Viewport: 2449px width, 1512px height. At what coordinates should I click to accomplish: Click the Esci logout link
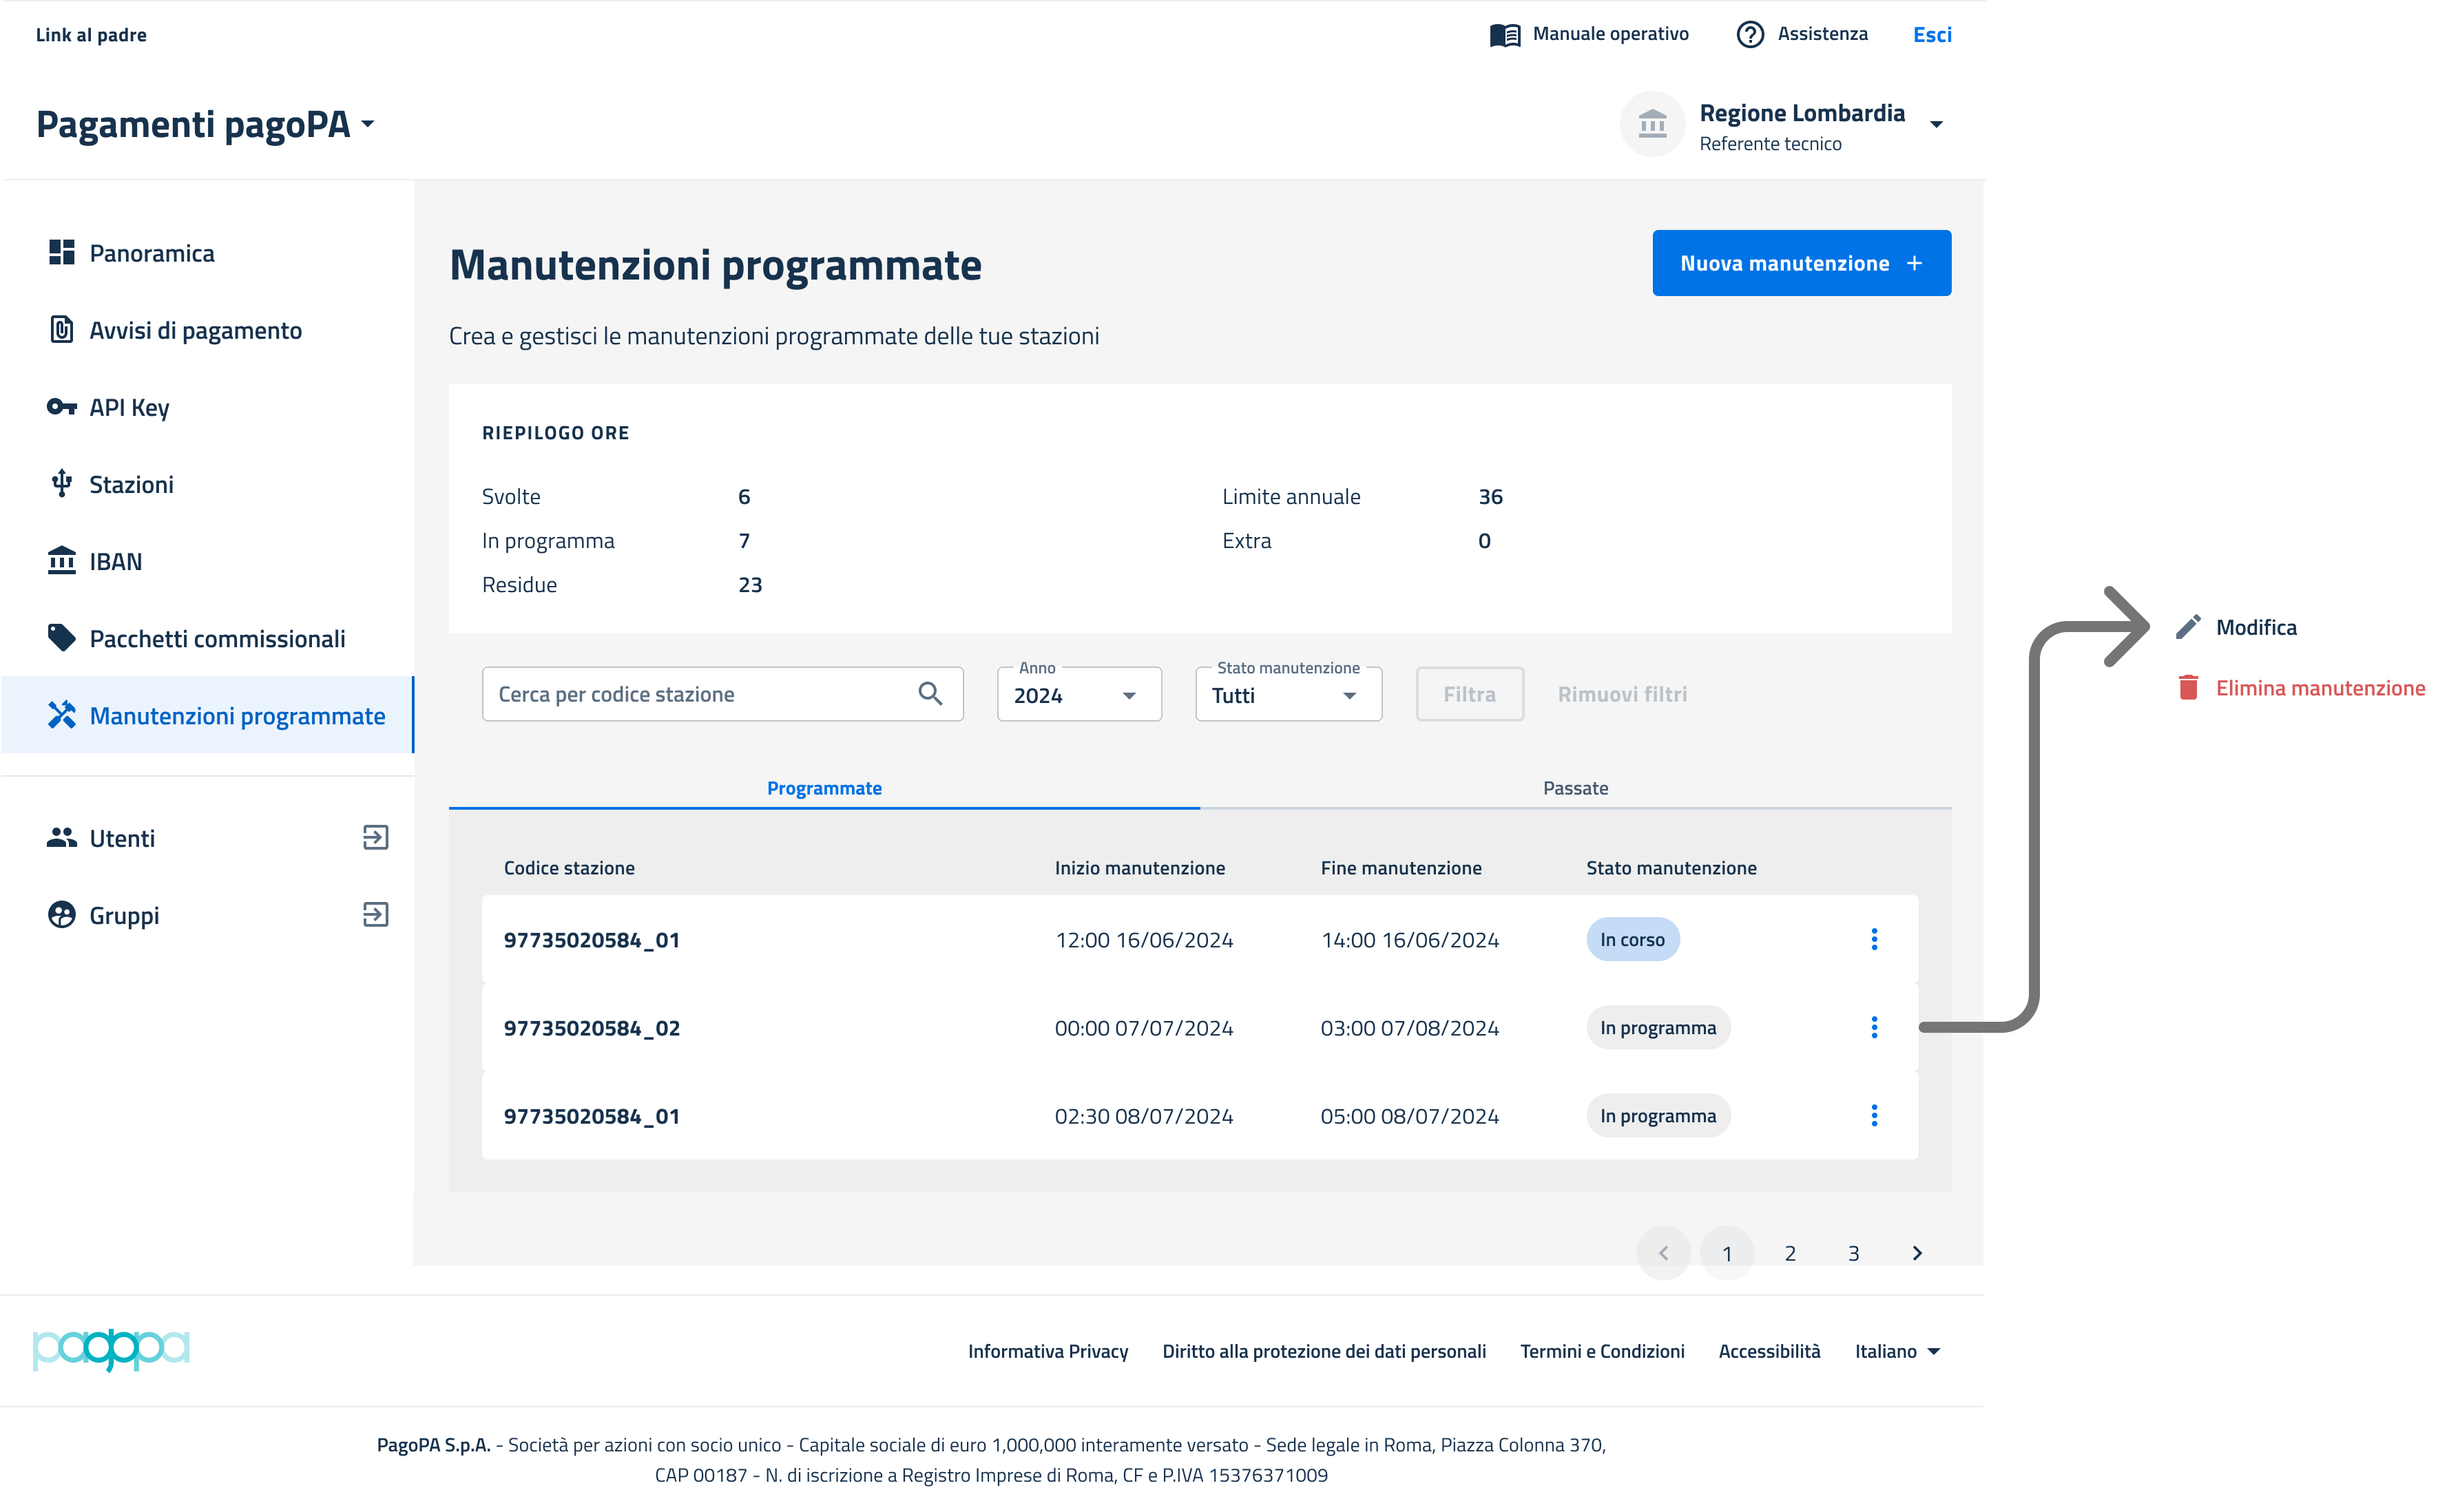pyautogui.click(x=1932, y=34)
